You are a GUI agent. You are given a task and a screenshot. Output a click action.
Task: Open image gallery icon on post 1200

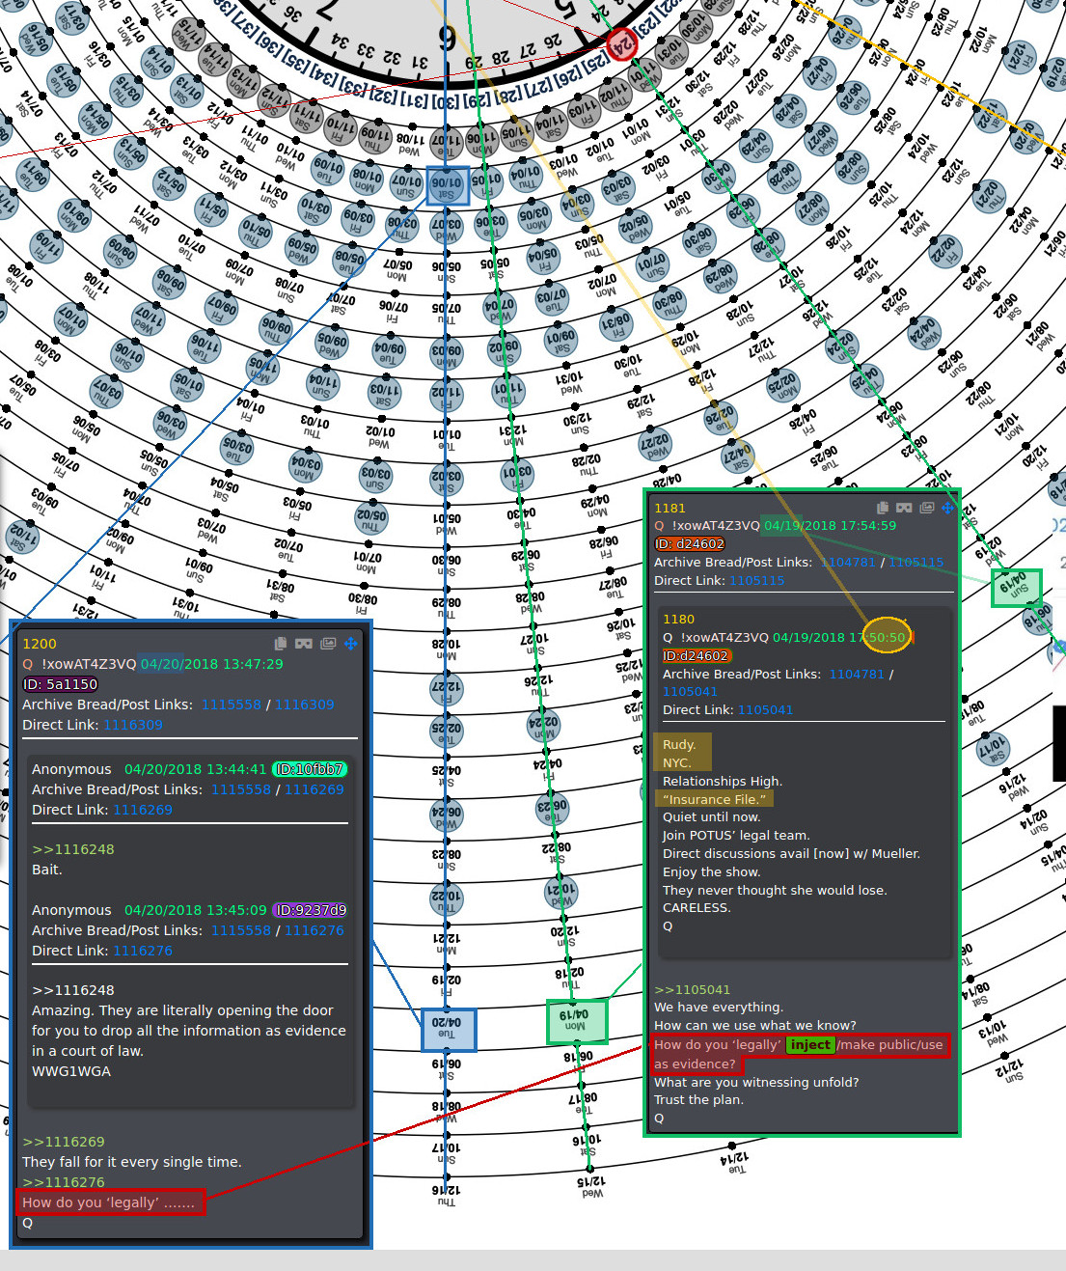click(x=328, y=644)
